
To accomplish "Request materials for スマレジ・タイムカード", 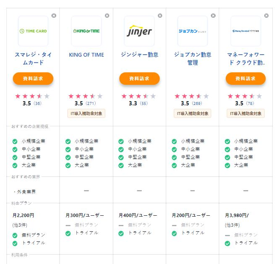I will click(x=33, y=78).
